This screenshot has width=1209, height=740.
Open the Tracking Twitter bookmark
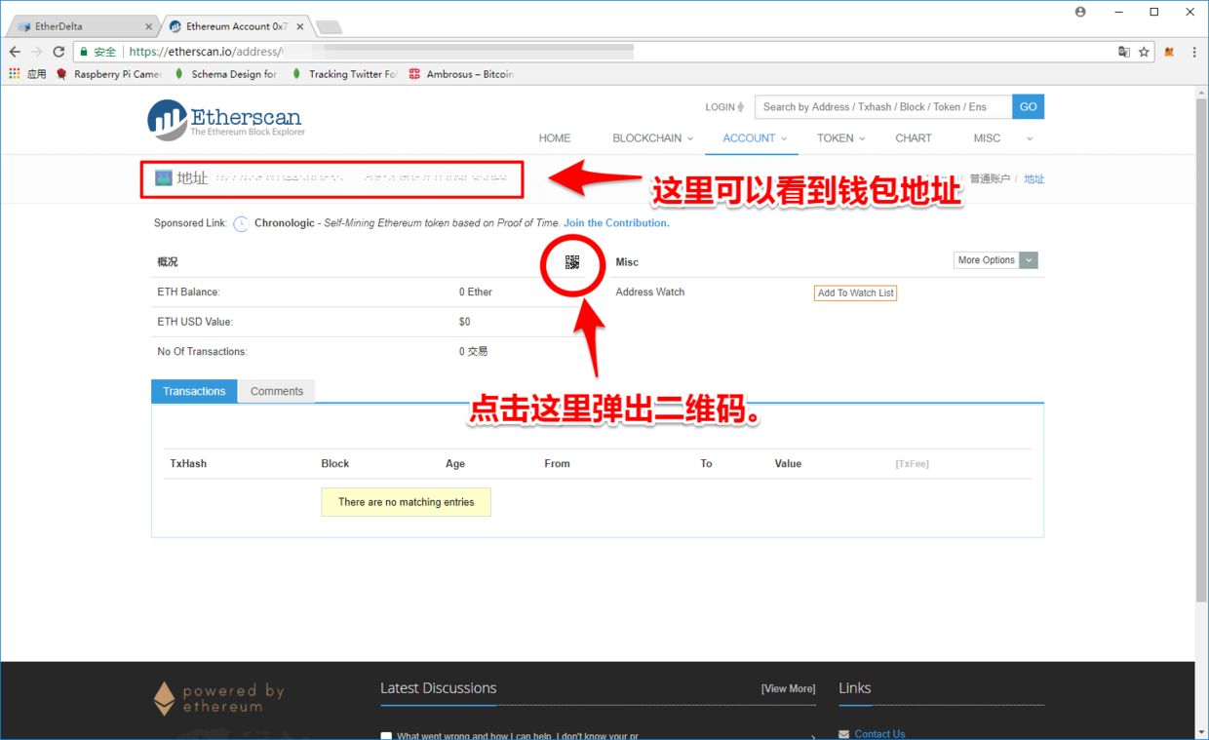344,74
